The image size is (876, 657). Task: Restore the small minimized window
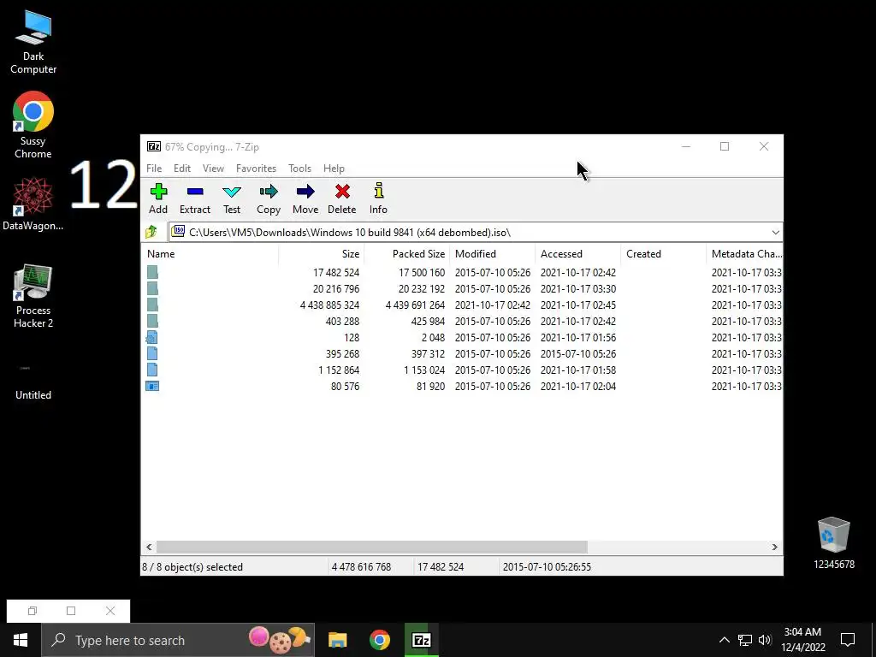33,611
